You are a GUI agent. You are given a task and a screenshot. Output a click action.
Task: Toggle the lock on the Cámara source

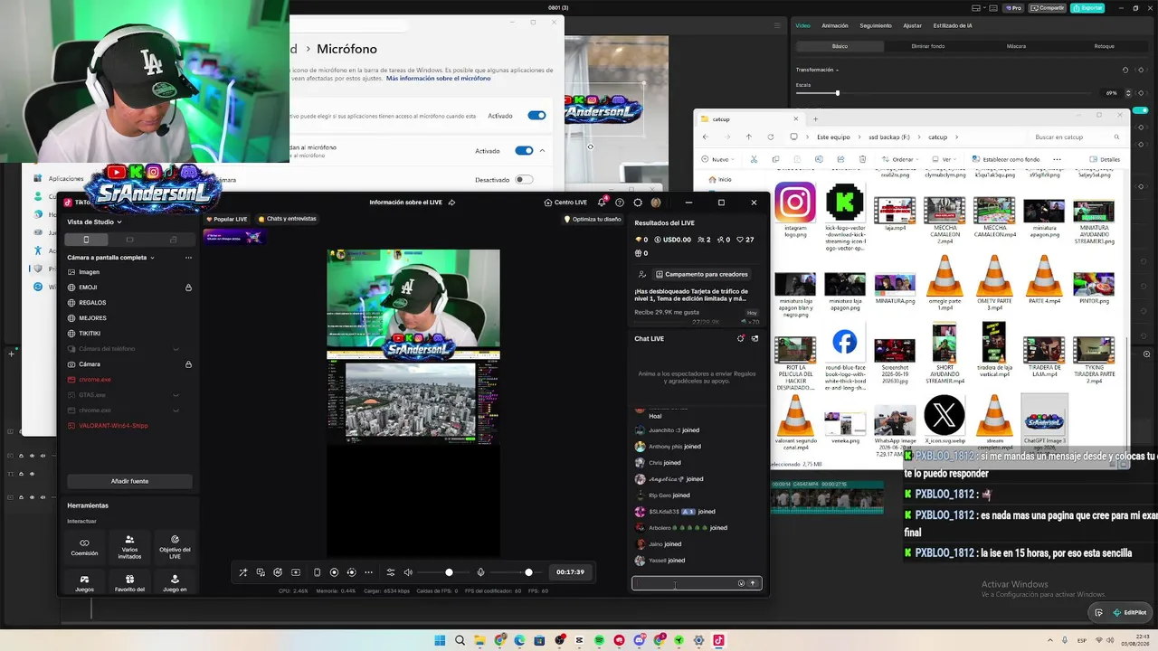188,364
